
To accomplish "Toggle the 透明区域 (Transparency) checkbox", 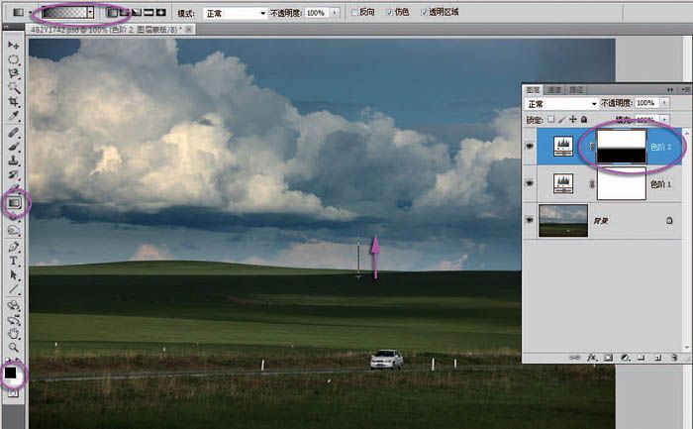I will click(x=426, y=13).
